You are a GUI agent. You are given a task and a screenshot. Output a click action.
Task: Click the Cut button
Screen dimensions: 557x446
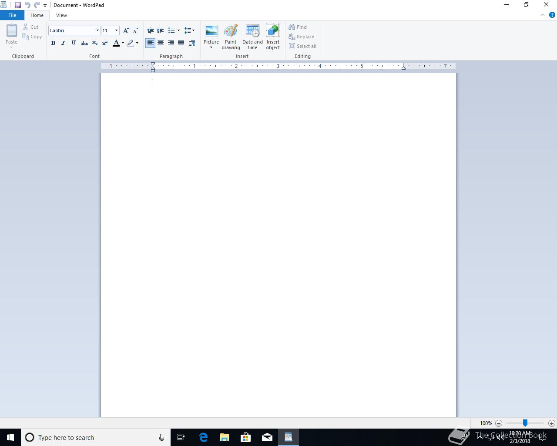click(x=31, y=27)
